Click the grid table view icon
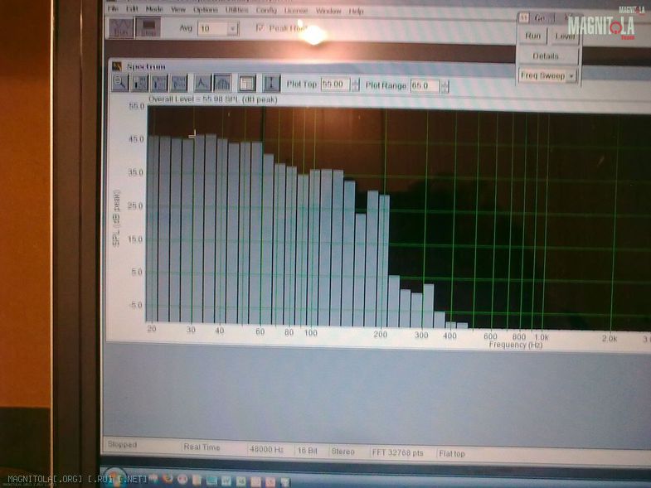This screenshot has height=488, width=651. tap(246, 84)
